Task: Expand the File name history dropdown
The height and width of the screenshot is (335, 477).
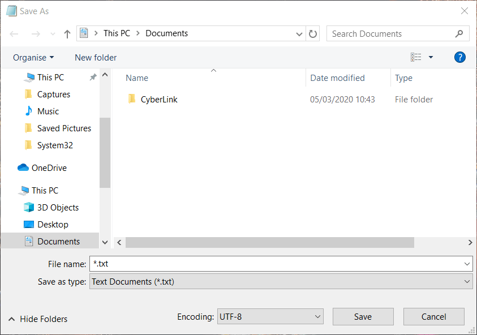Action: point(467,264)
